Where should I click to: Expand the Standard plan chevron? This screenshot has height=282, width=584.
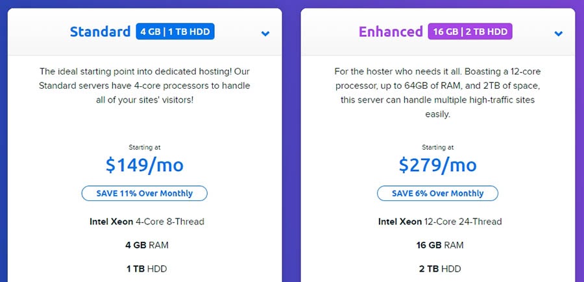point(265,34)
